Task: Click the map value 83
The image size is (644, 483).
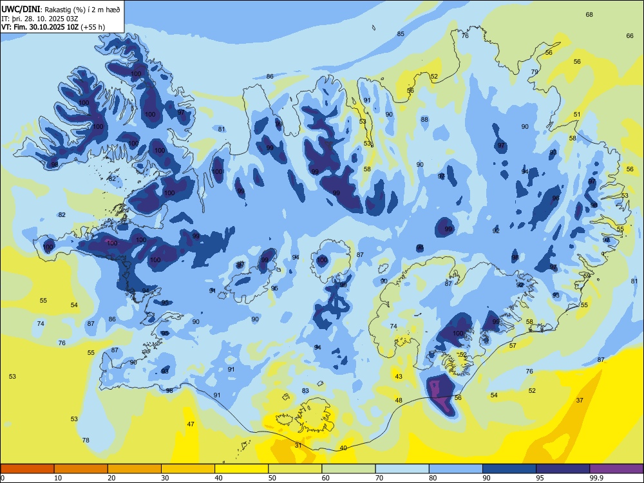Action: [x=305, y=391]
